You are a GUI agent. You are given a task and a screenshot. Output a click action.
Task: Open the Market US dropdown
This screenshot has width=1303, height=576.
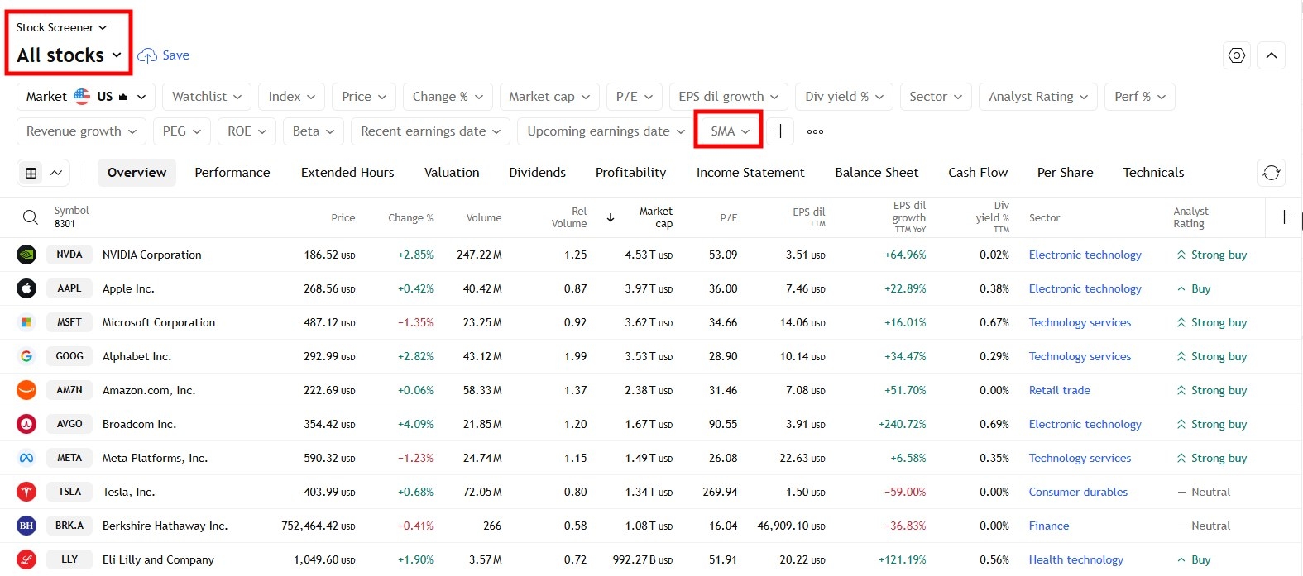85,97
